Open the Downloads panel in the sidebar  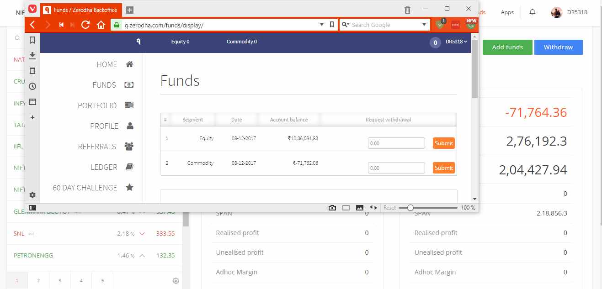[32, 56]
